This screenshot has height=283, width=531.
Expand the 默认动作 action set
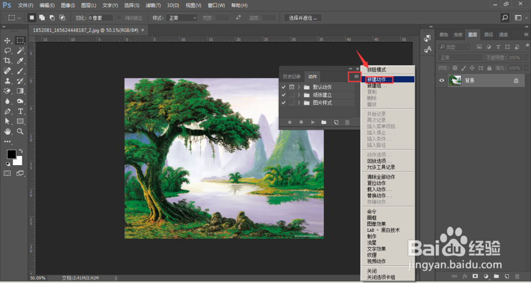point(299,87)
